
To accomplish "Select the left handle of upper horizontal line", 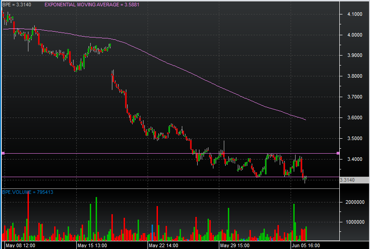I will coord(3,153).
